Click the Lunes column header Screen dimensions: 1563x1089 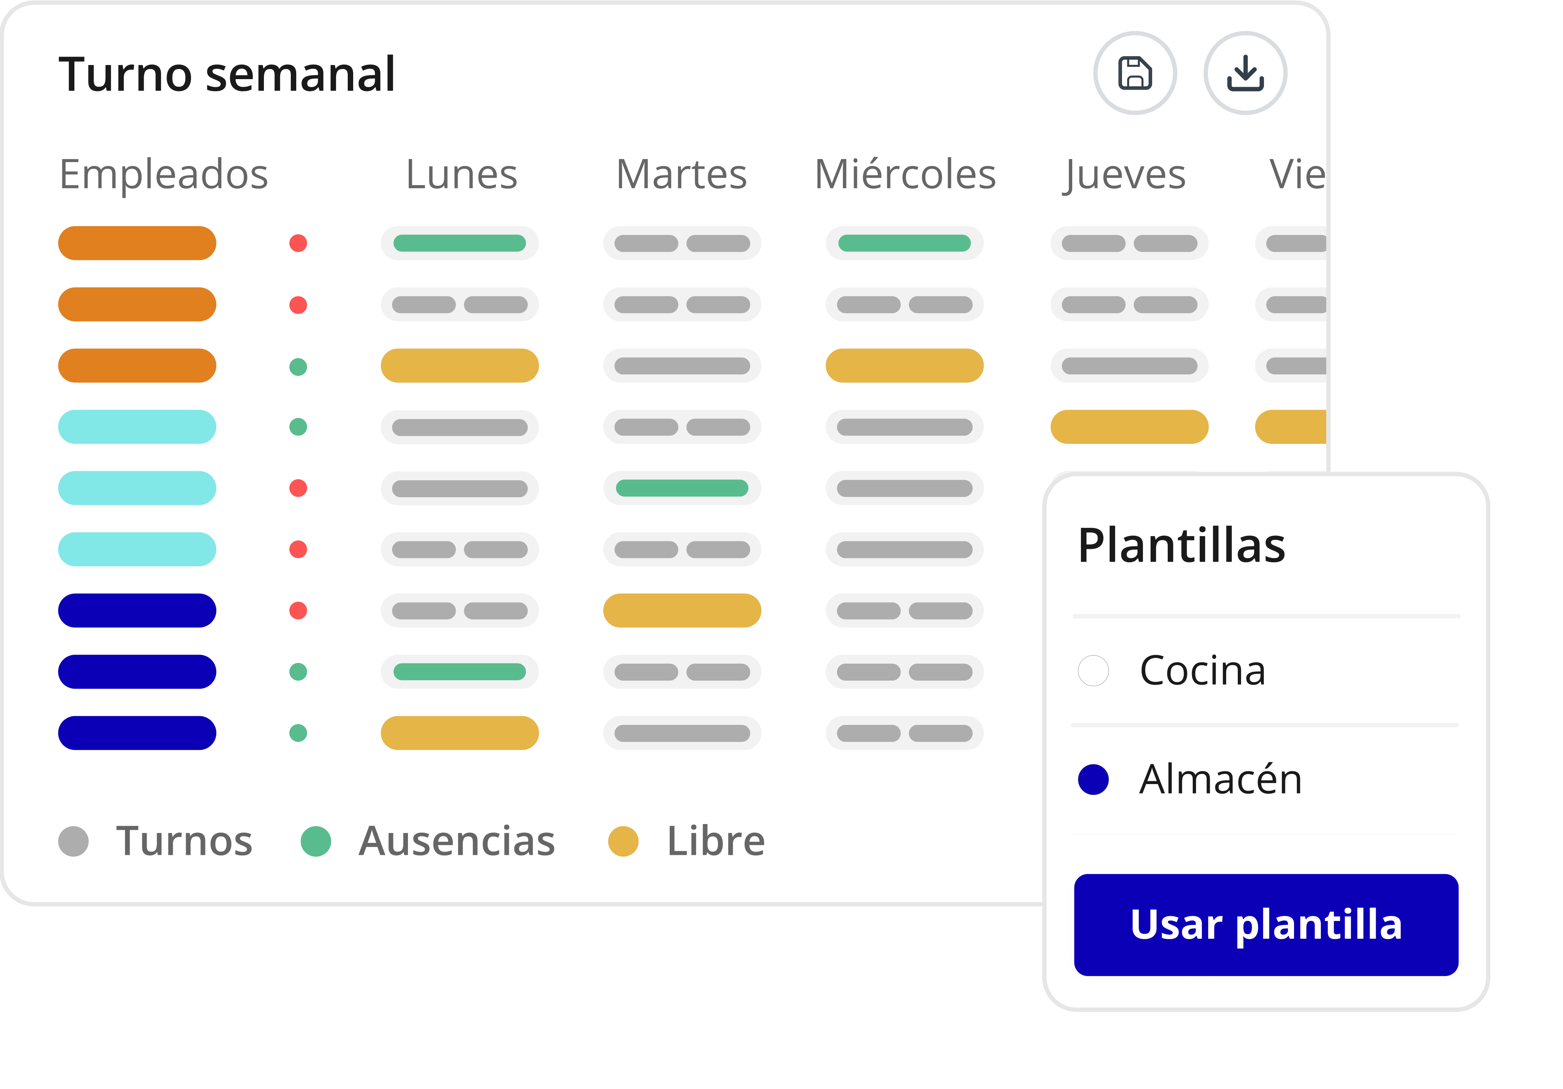(x=462, y=174)
